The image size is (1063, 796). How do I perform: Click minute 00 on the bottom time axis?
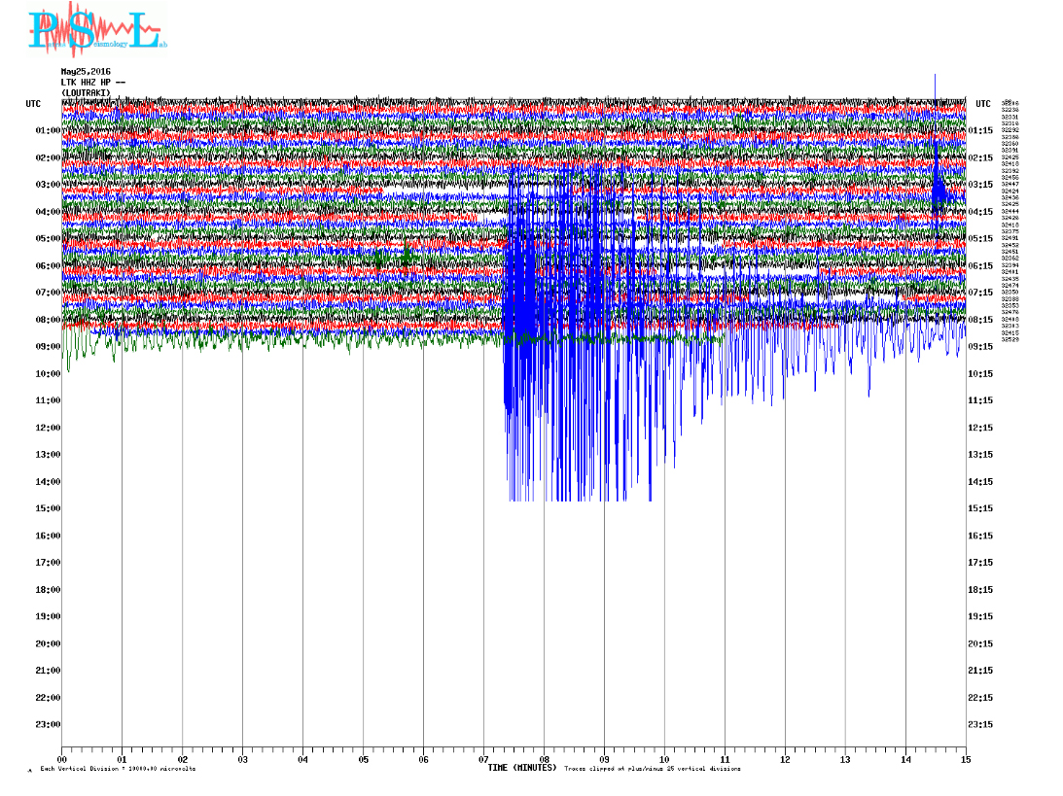[63, 759]
